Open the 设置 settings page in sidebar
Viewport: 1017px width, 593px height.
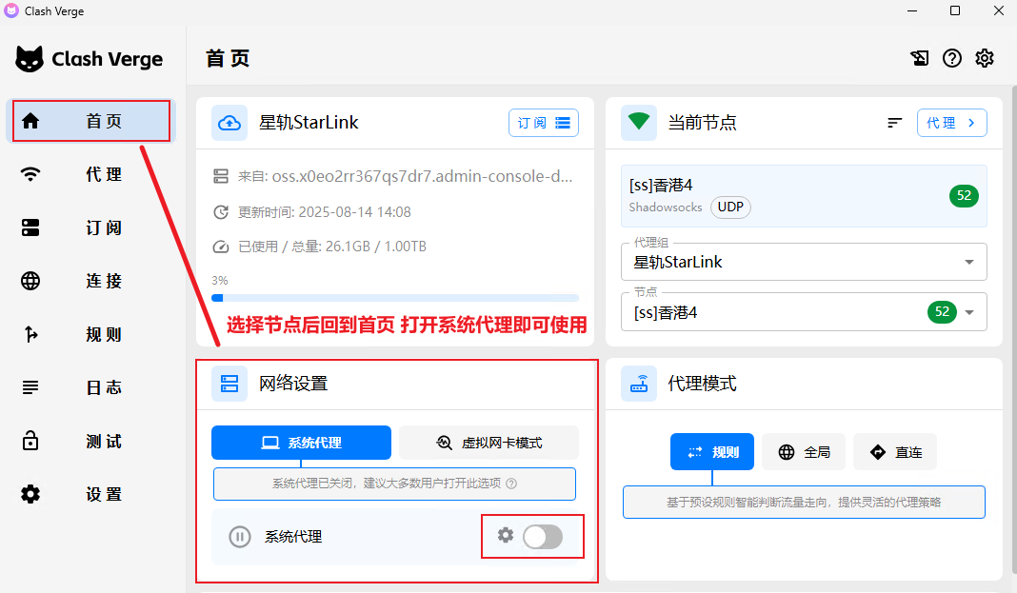[x=90, y=495]
